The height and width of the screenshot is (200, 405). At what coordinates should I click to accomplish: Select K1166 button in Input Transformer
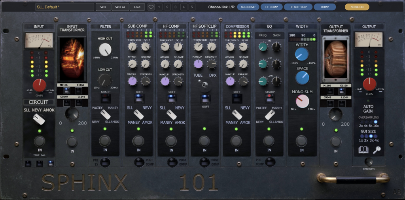point(78,91)
